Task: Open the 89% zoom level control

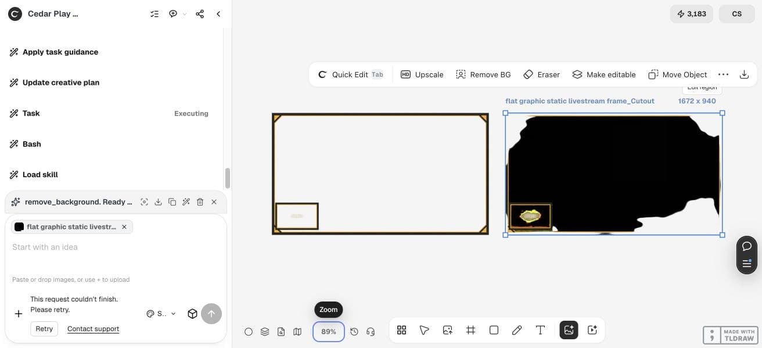Action: click(x=329, y=332)
